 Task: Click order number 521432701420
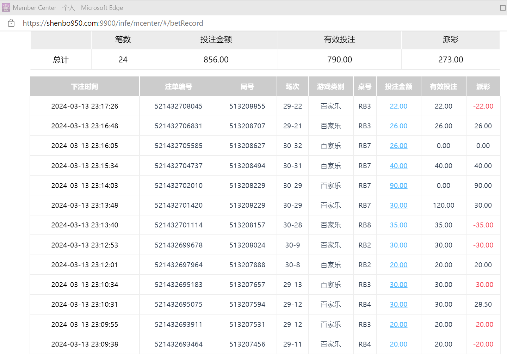pyautogui.click(x=179, y=205)
